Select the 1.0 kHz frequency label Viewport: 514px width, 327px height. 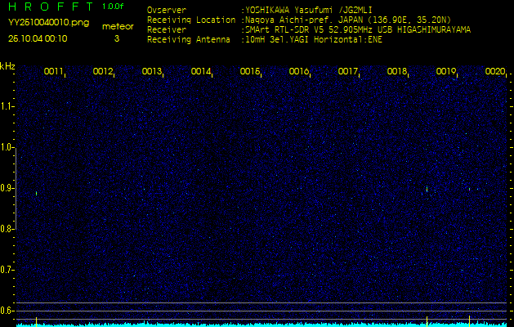(7, 147)
